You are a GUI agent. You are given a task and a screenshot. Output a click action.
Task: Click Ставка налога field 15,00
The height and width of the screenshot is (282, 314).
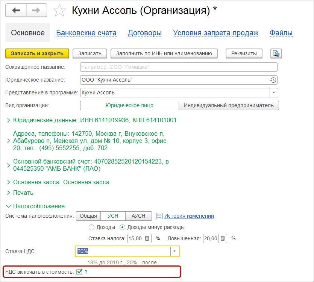[135, 238]
